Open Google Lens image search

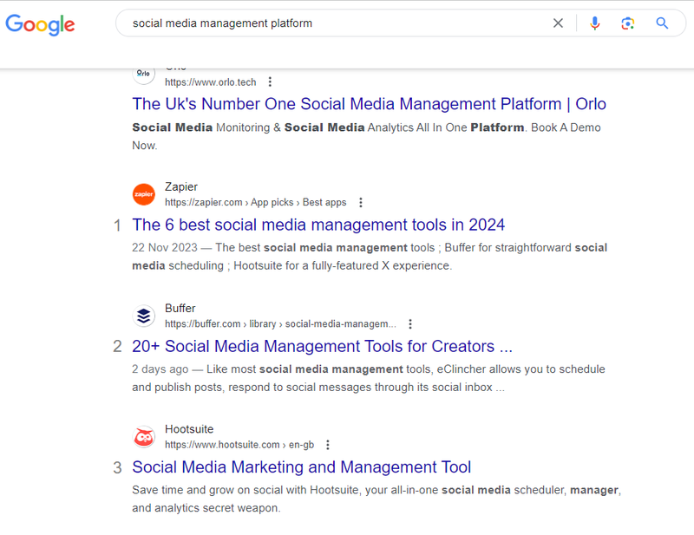(x=627, y=23)
